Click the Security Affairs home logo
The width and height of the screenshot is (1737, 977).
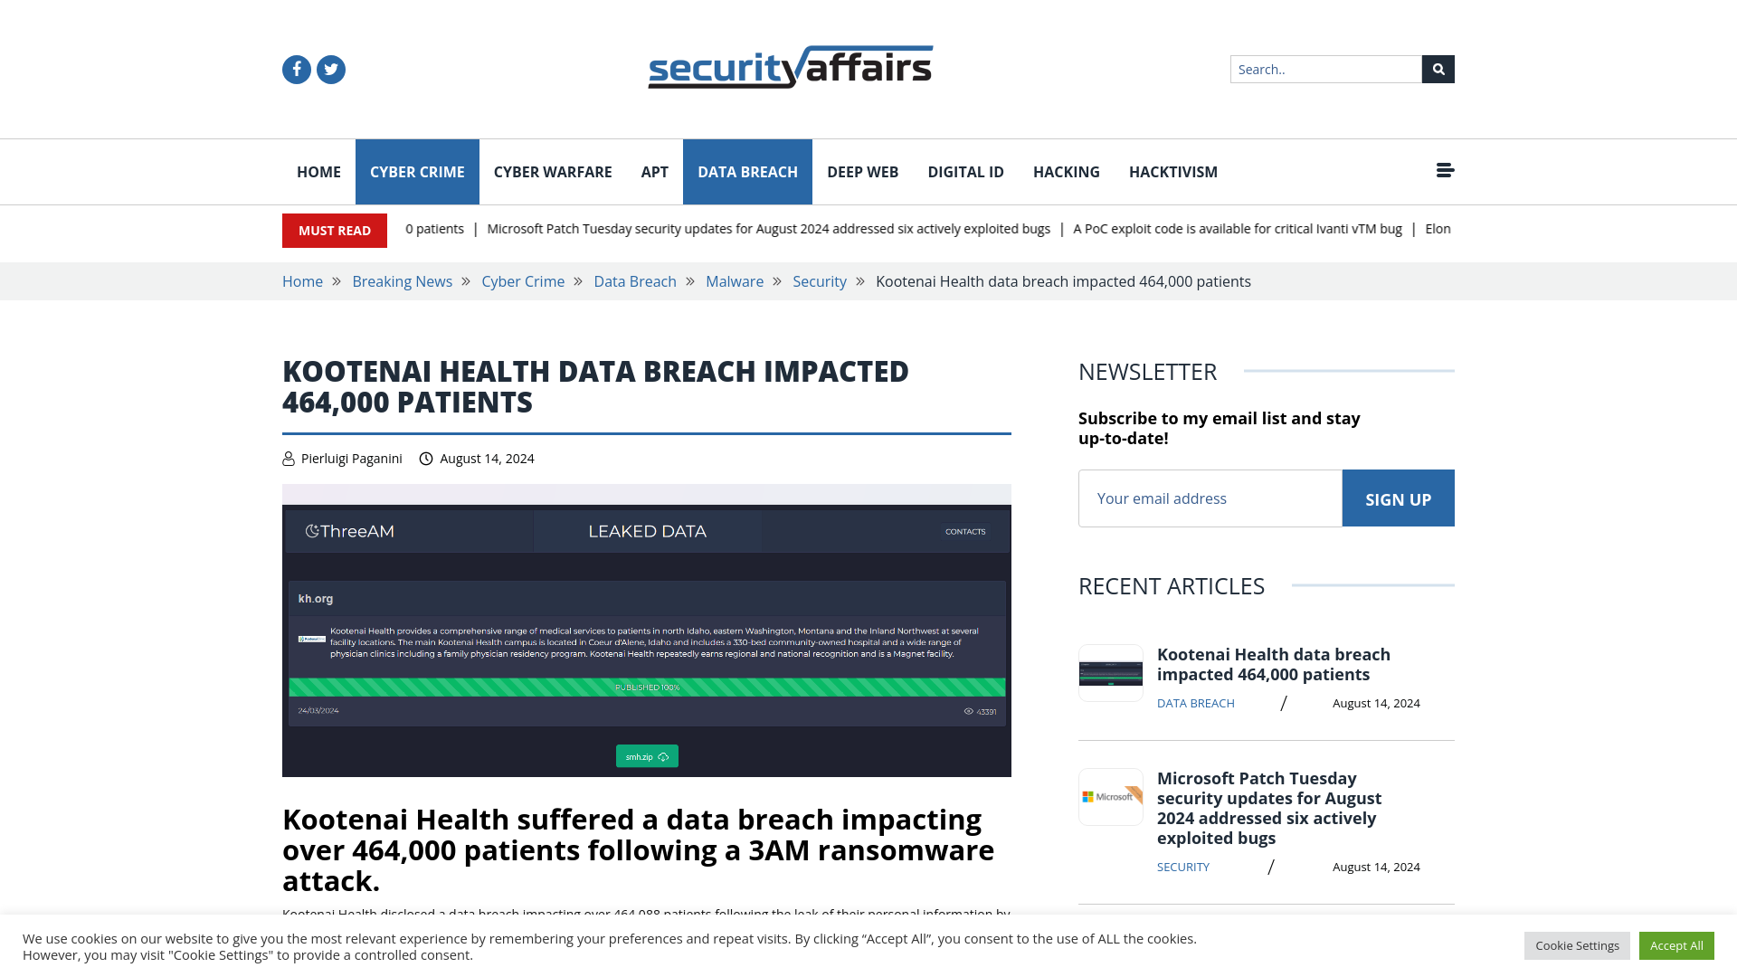tap(789, 67)
